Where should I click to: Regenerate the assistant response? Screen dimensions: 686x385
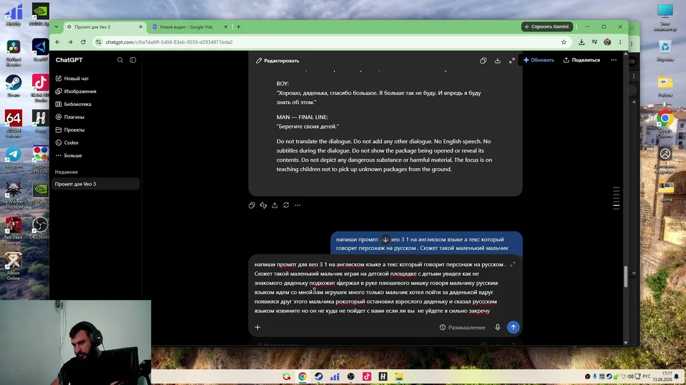[286, 205]
